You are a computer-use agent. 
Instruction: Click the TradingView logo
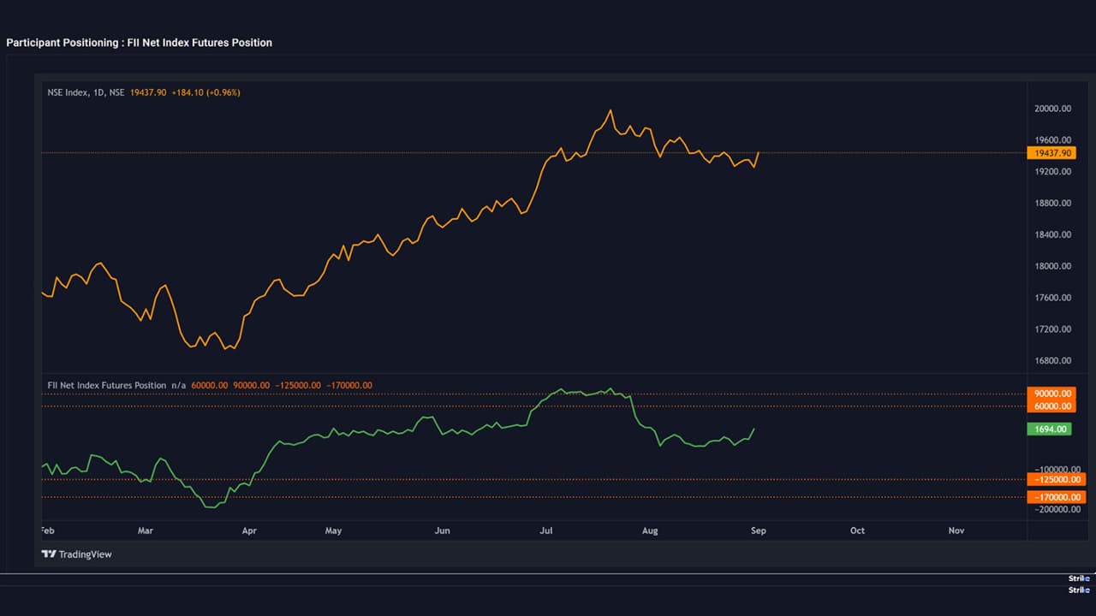point(77,554)
